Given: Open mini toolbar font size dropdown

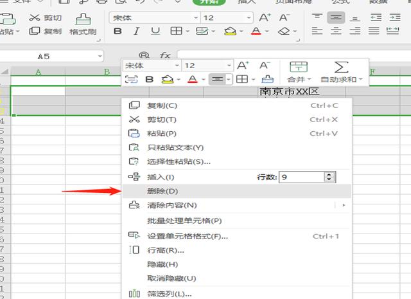Looking at the screenshot, I should [x=229, y=66].
